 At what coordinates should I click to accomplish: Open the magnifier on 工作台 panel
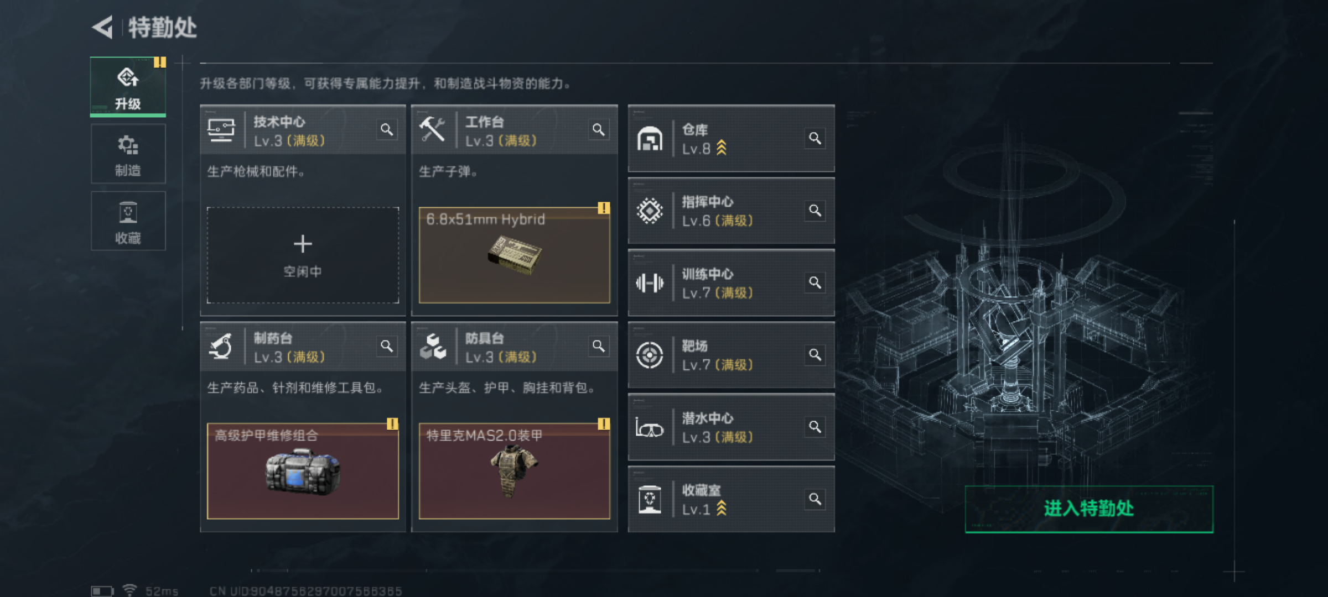tap(599, 130)
